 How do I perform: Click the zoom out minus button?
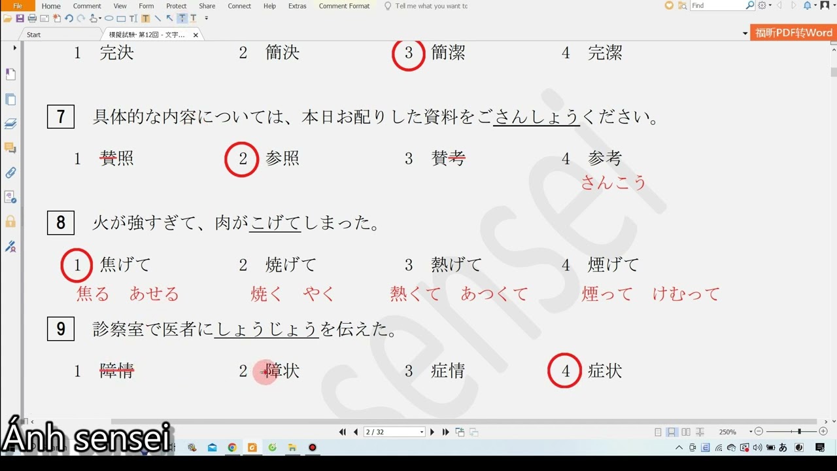click(x=759, y=432)
